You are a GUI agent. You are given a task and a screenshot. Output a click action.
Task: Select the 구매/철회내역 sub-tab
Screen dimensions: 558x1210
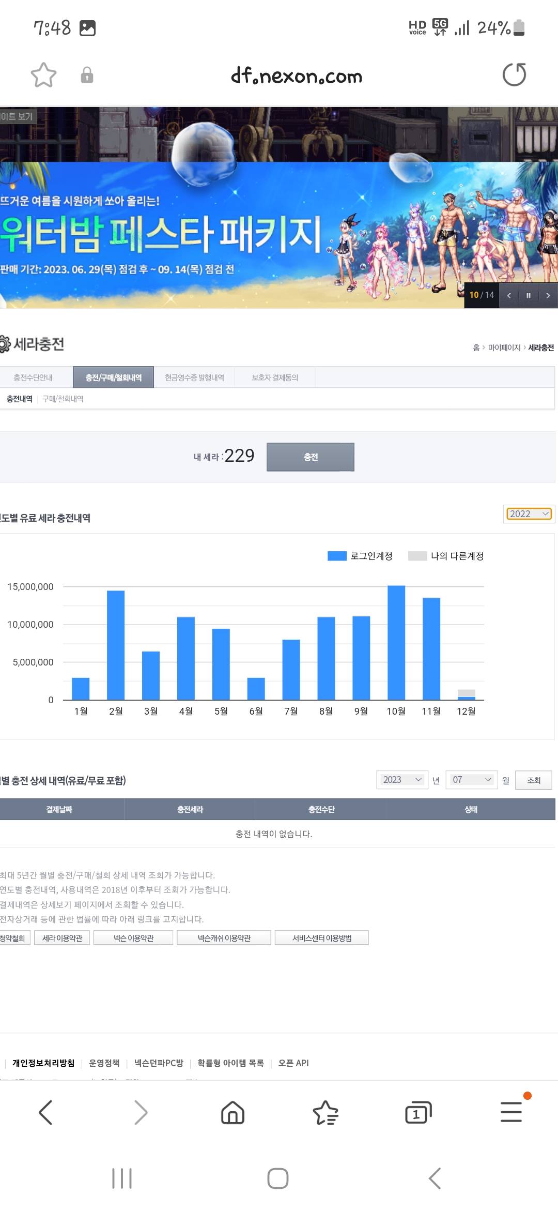click(x=63, y=399)
